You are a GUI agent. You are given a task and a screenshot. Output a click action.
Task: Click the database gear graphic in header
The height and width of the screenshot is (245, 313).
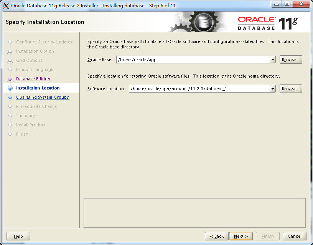[x=203, y=22]
